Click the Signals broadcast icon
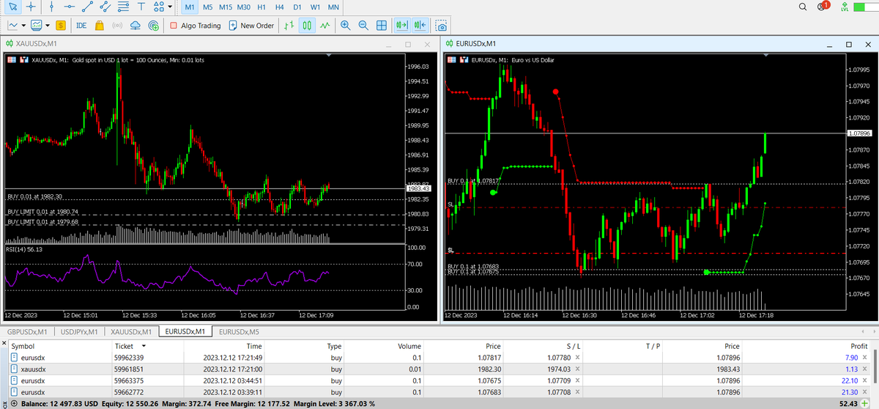 (117, 25)
